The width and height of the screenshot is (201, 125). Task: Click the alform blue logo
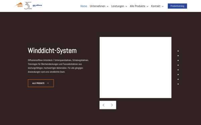tap(37, 5)
